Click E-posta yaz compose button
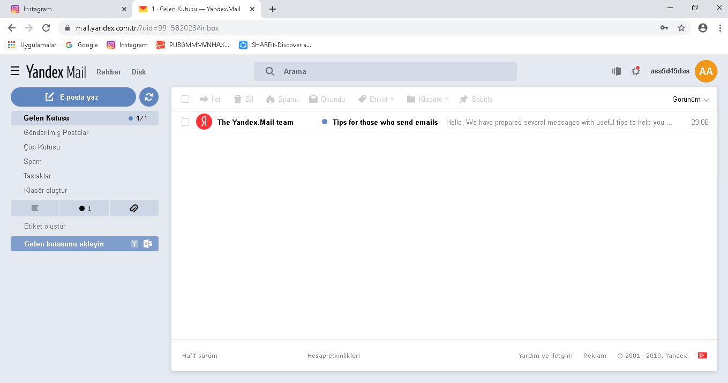 [73, 97]
